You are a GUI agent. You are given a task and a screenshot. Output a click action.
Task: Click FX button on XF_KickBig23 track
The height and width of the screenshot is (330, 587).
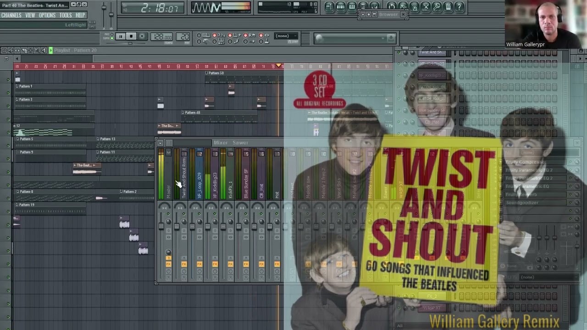click(x=215, y=264)
